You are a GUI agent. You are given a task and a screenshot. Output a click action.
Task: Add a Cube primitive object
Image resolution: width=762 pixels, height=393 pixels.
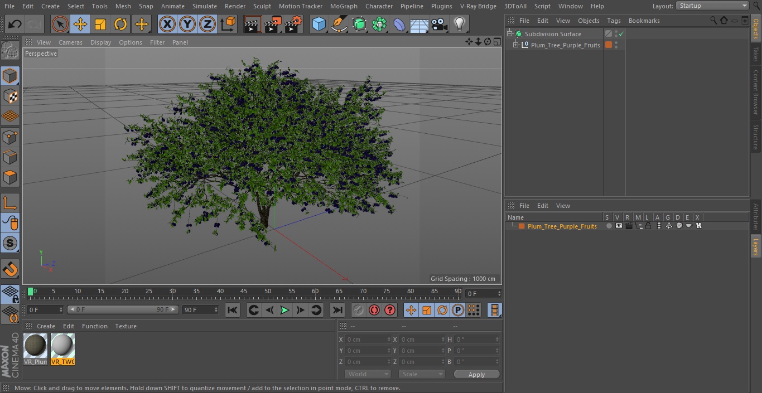pos(319,24)
